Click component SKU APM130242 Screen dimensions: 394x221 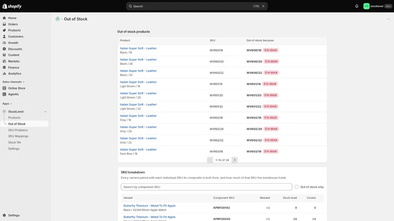[x=222, y=219]
